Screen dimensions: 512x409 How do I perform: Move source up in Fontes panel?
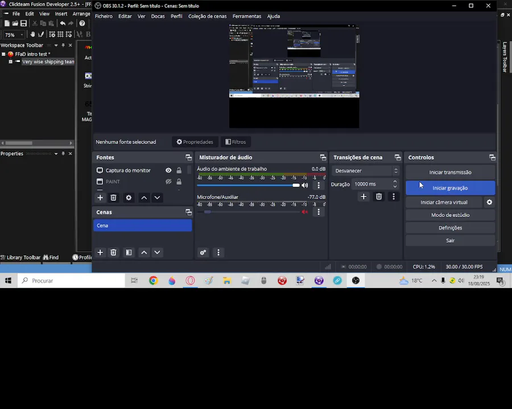144,197
